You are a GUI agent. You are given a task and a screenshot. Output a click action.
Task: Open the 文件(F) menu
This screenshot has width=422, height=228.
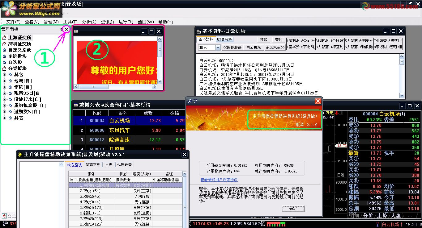tap(13, 22)
